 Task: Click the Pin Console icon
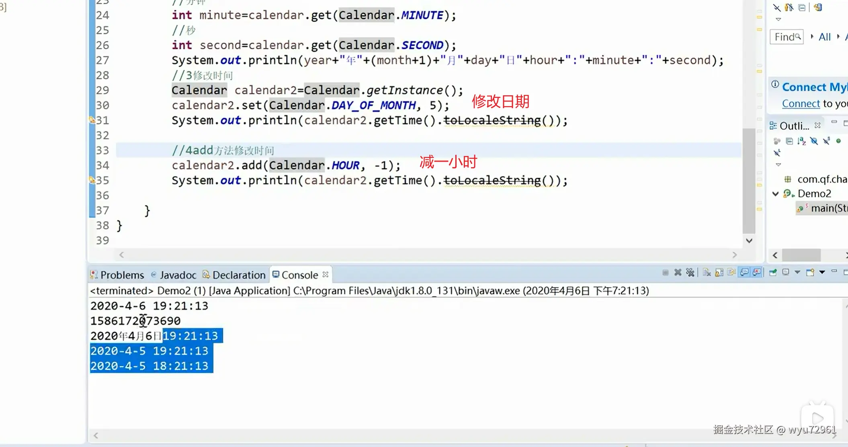[x=772, y=273]
